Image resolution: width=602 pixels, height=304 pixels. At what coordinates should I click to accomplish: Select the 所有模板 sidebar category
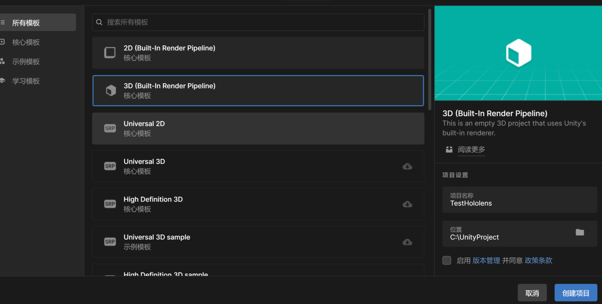(x=38, y=23)
